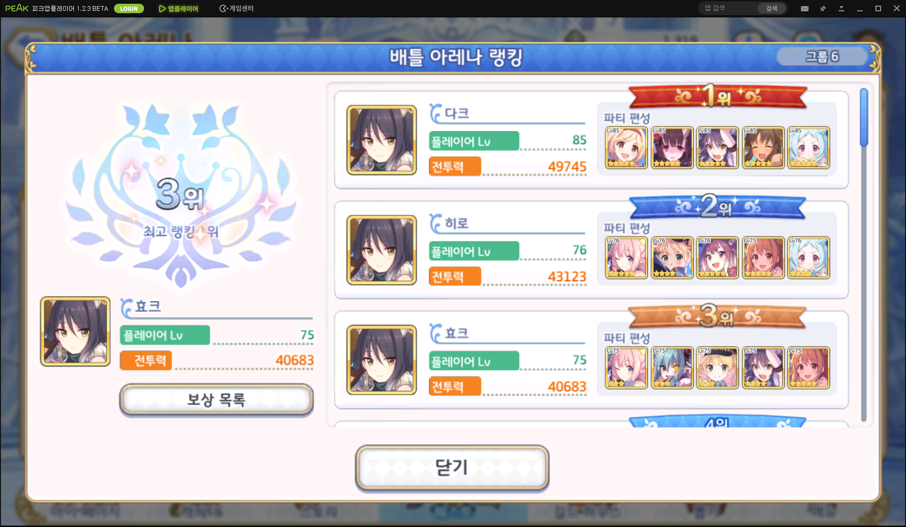Open the mail envelope icon in title bar
Image resolution: width=906 pixels, height=527 pixels.
tap(805, 8)
